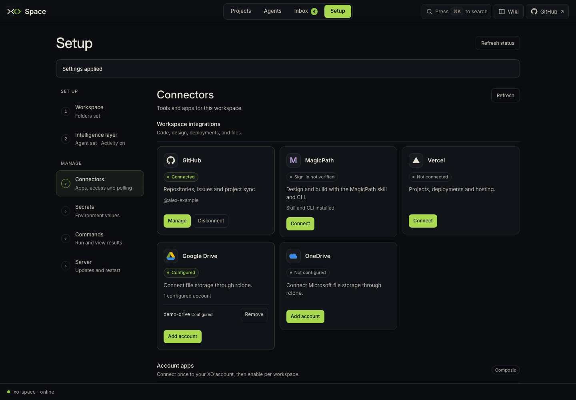Click the Connectors section chevron
The image size is (576, 400).
66,184
